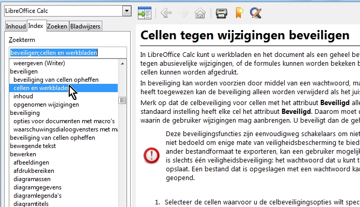Screen dimensions: 360x207
Task: Select 'diagramassen' index entry
Action: [x=32, y=179]
